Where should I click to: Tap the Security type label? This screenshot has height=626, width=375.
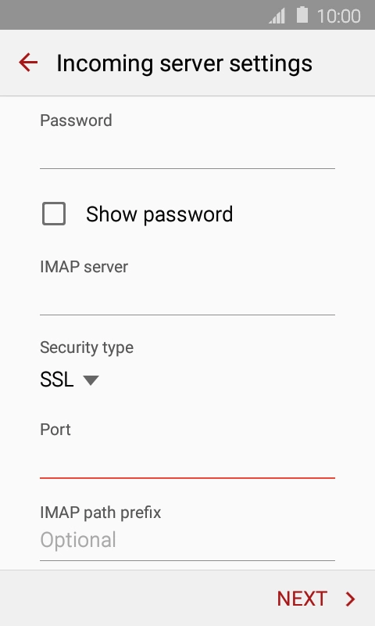coord(87,347)
